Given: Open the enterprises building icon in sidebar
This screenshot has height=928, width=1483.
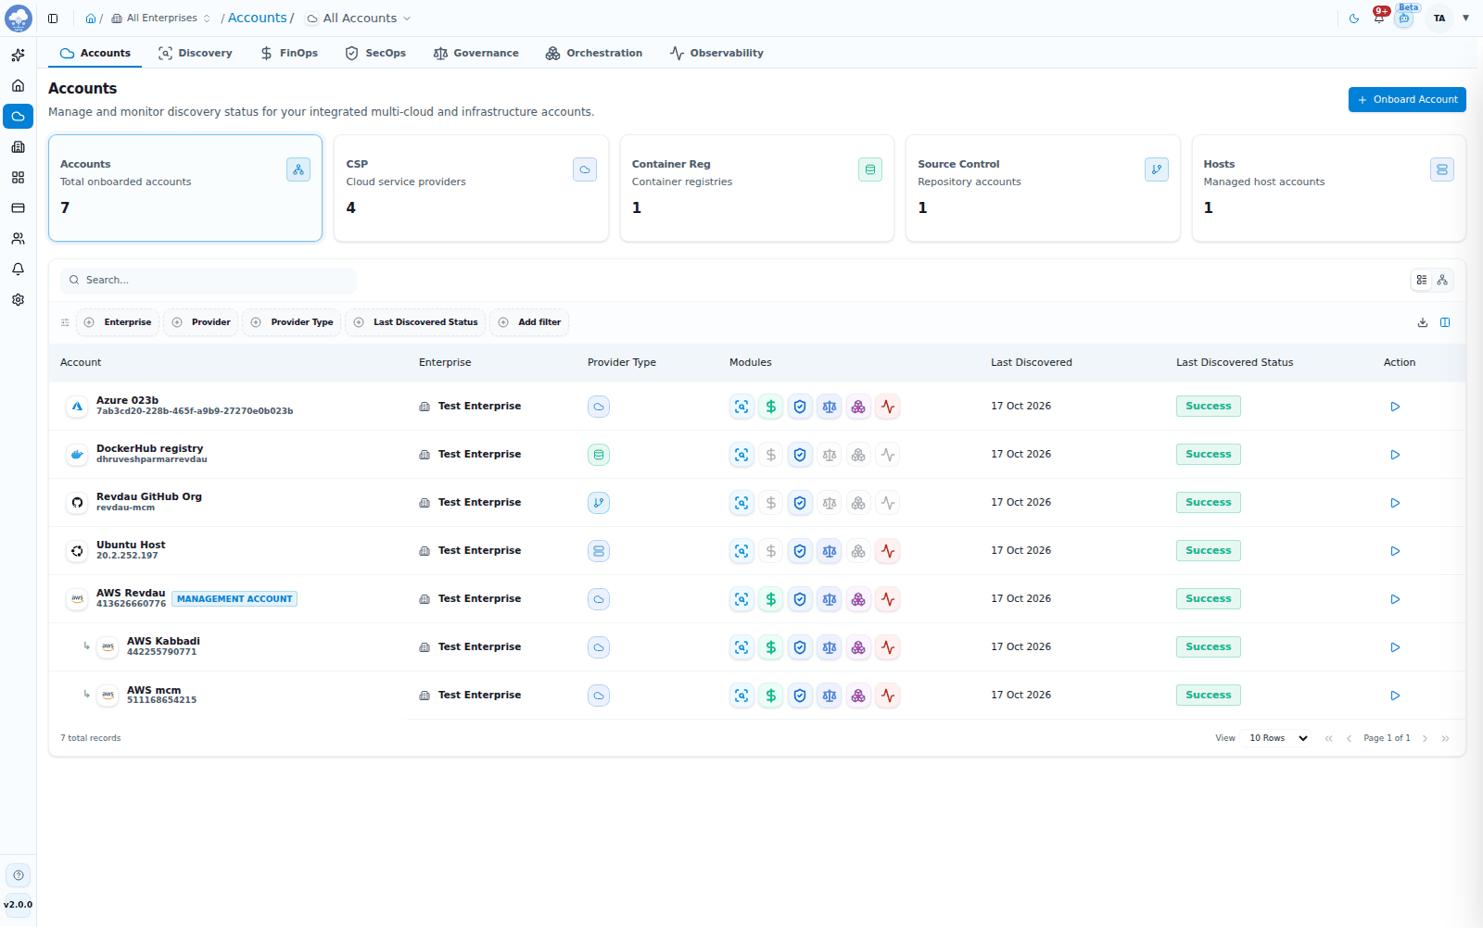Looking at the screenshot, I should [x=18, y=147].
